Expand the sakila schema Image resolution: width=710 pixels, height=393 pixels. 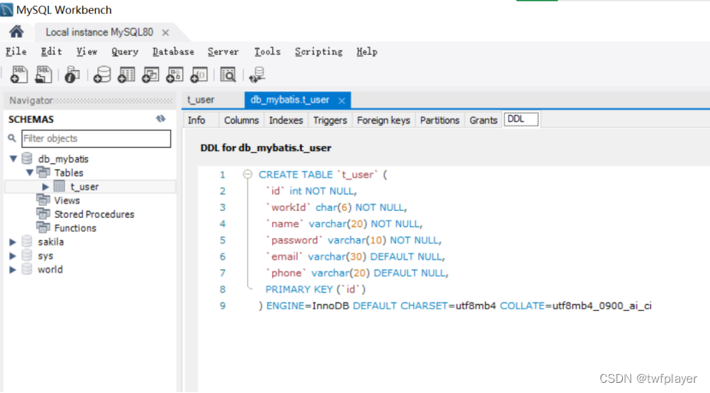pos(13,242)
